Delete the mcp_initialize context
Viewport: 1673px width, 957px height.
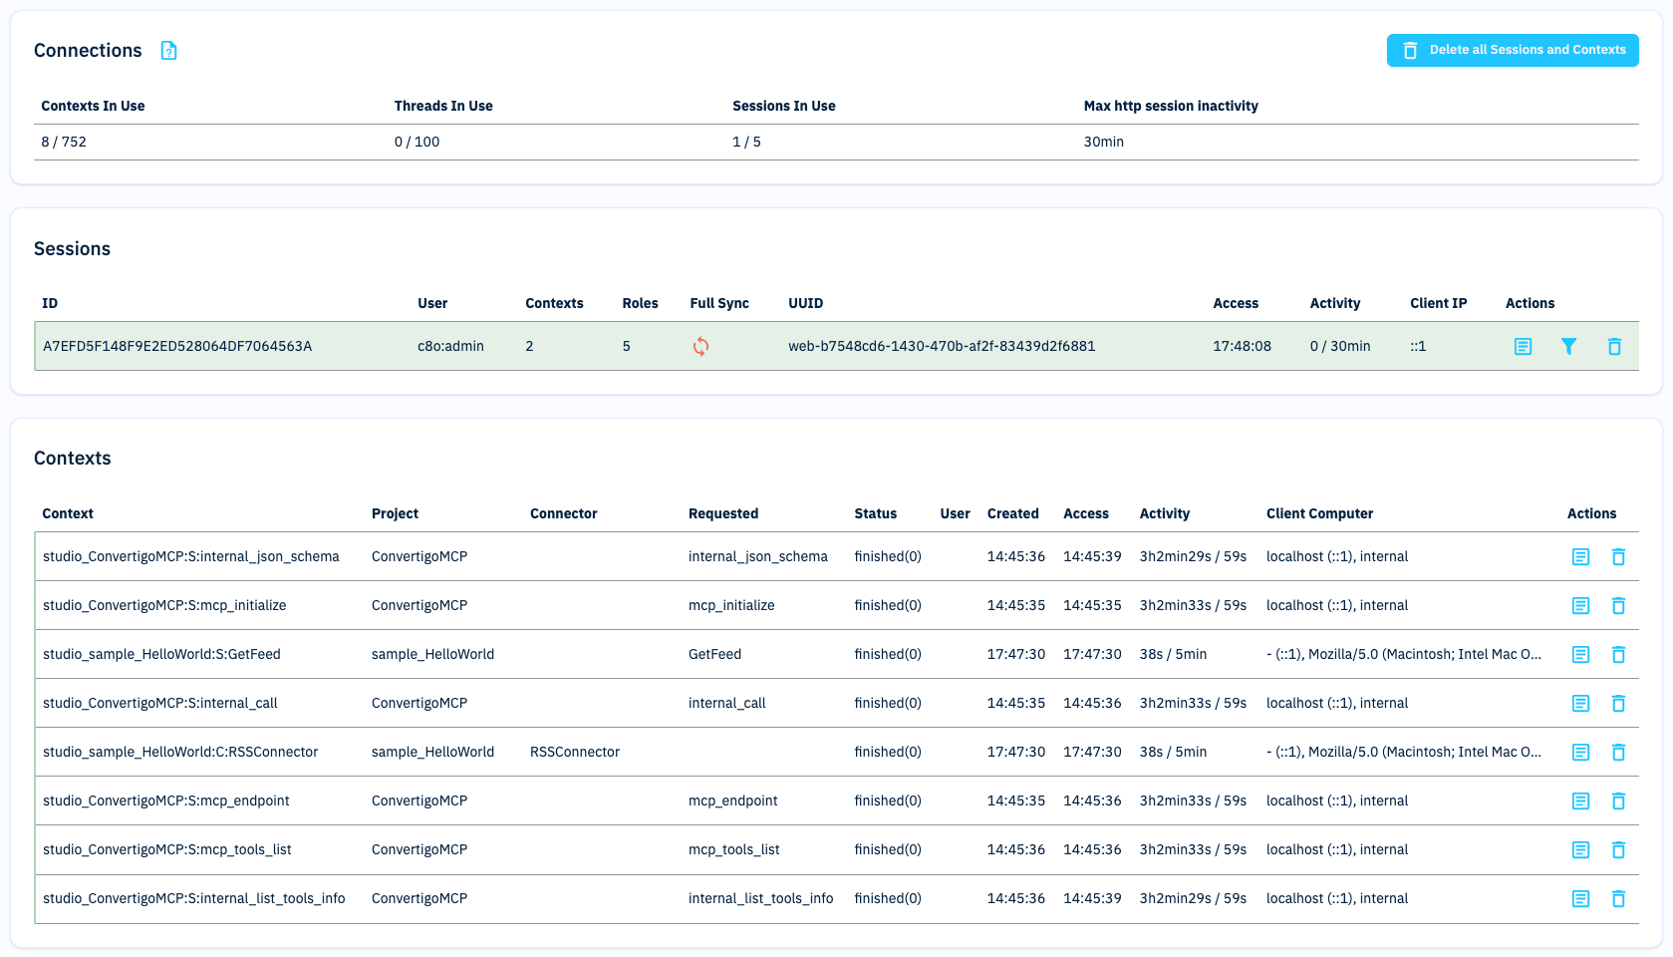1618,606
